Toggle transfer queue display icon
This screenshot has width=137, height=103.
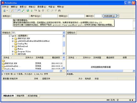pyautogui.click(x=23, y=11)
